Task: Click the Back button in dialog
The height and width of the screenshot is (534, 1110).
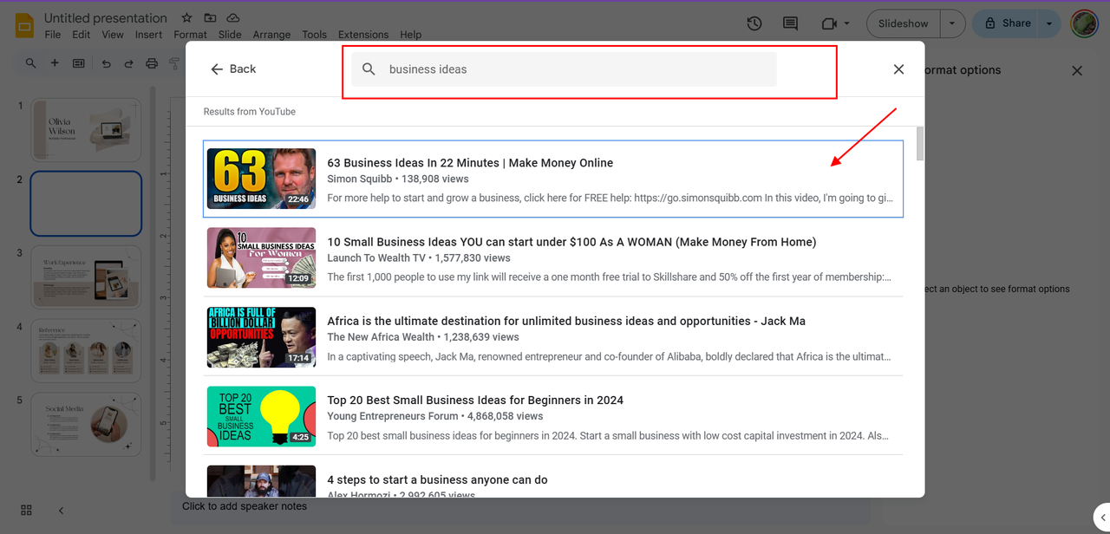Action: tap(233, 69)
